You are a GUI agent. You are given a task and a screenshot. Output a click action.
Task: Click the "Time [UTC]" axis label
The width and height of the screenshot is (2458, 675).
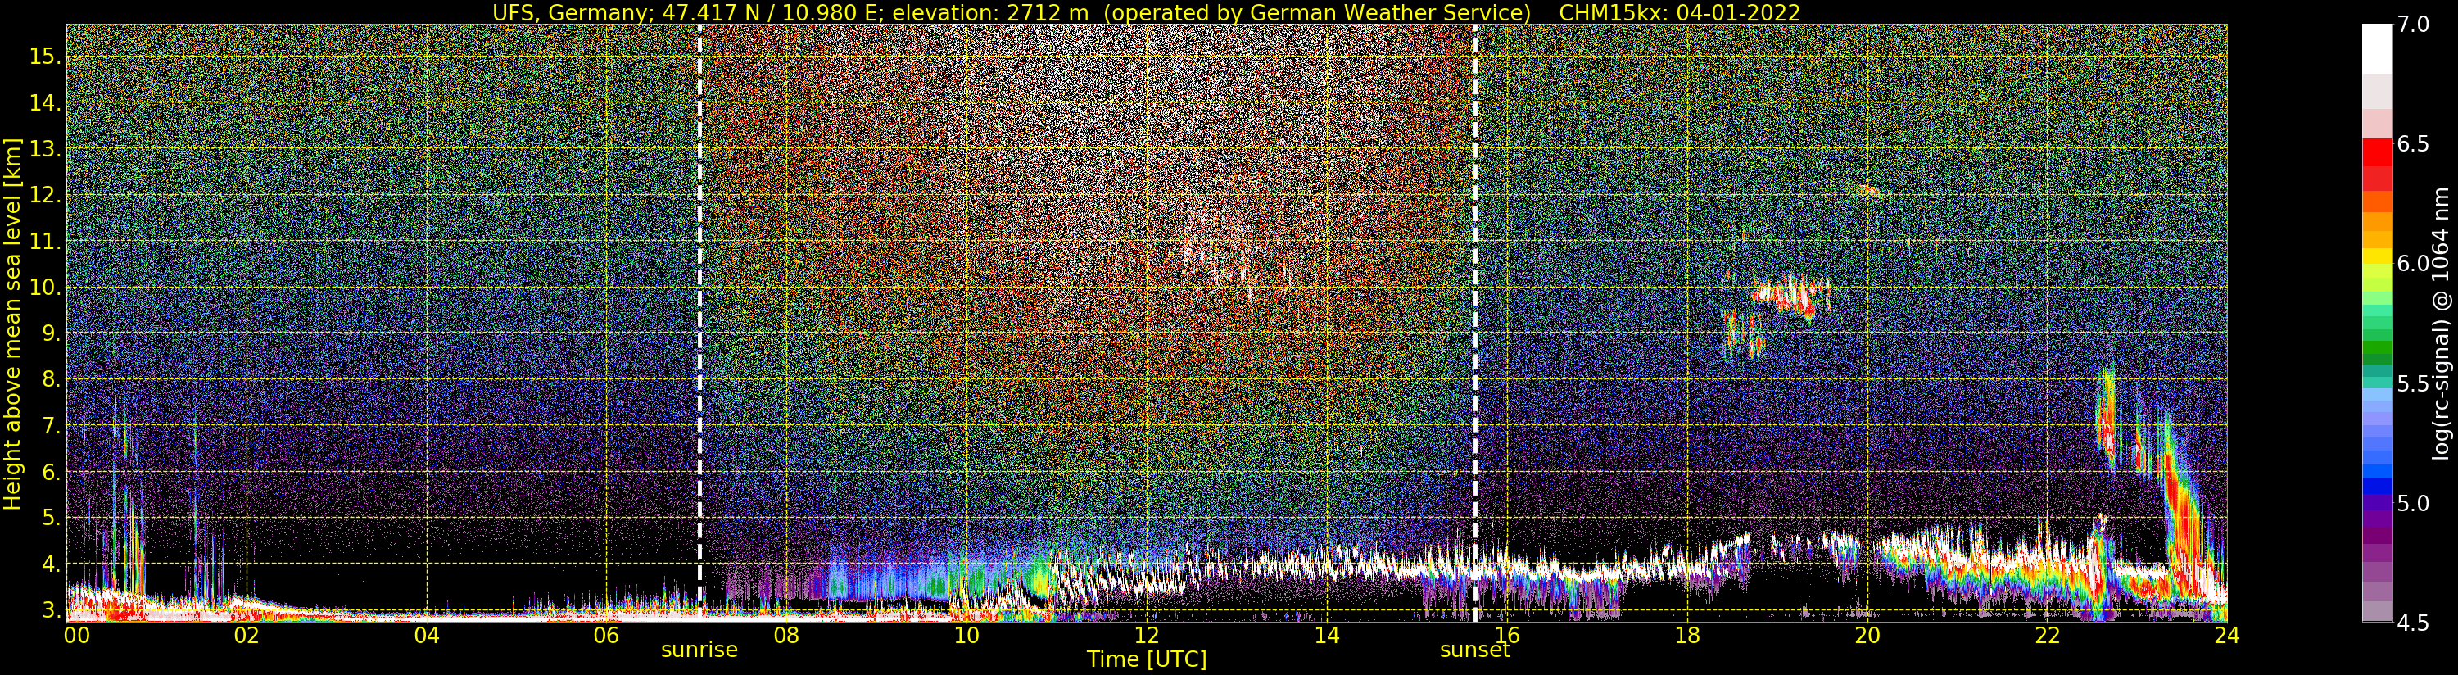[1146, 659]
